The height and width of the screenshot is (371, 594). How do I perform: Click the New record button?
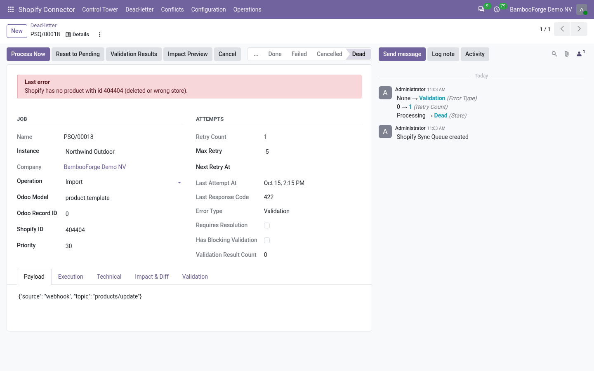coord(17,31)
